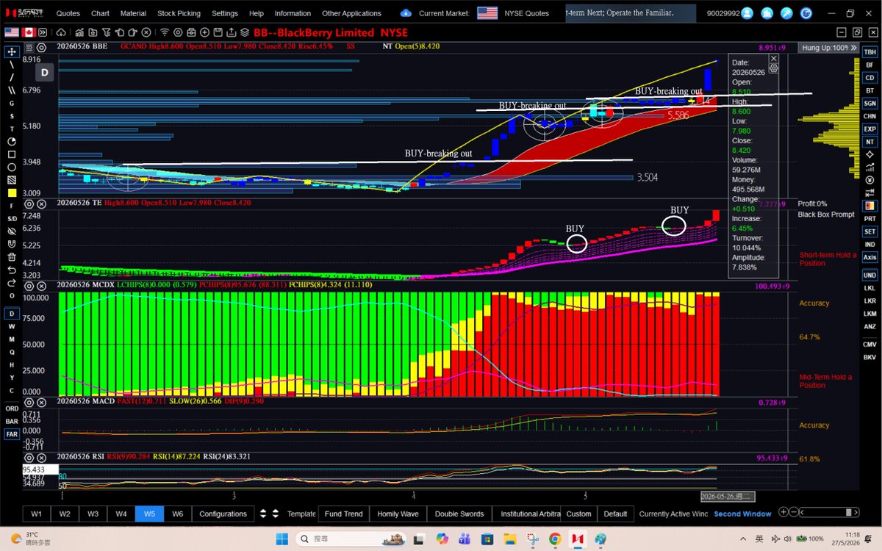Switch to the W1 window tab
The image size is (882, 551).
coord(36,514)
